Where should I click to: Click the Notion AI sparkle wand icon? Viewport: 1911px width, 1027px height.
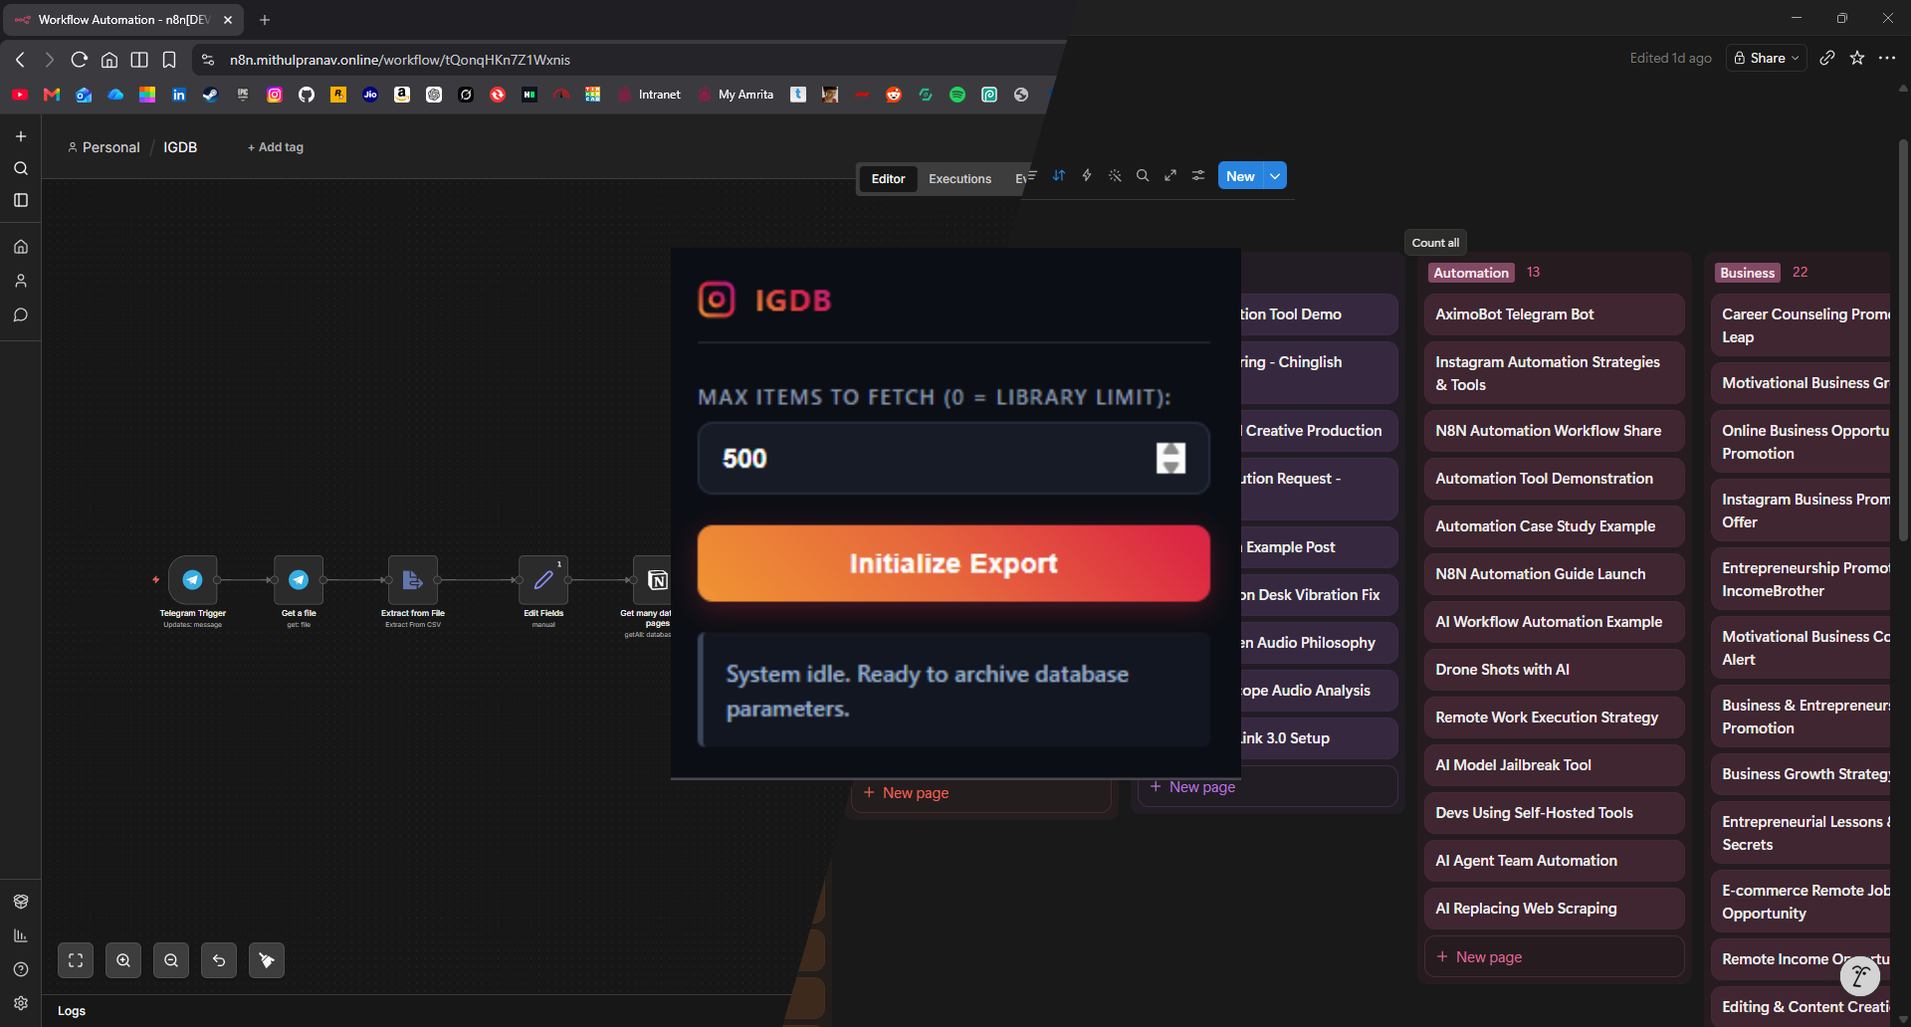tap(1115, 175)
